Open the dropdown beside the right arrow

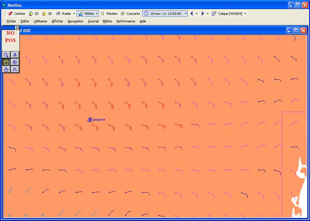coord(207,14)
